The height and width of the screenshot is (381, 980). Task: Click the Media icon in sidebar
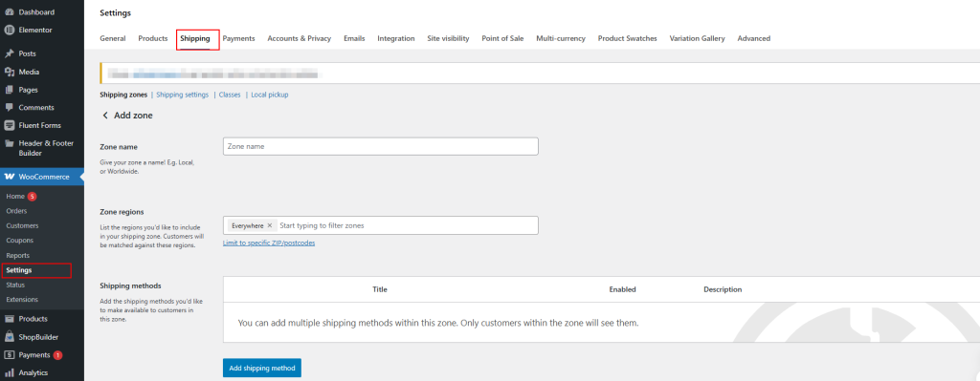[10, 72]
